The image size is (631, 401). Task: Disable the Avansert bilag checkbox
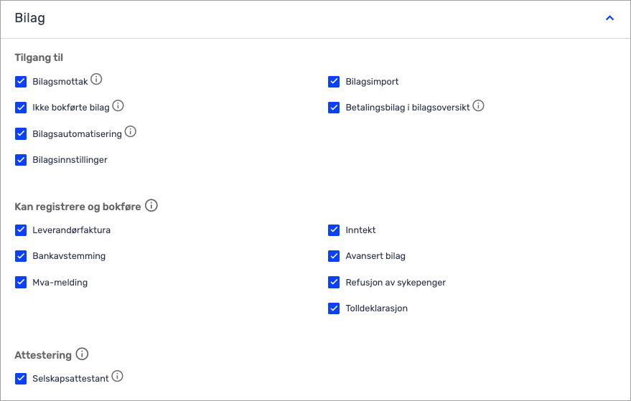click(x=334, y=256)
